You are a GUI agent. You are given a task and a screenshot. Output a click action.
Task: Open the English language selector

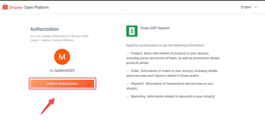pyautogui.click(x=249, y=7)
